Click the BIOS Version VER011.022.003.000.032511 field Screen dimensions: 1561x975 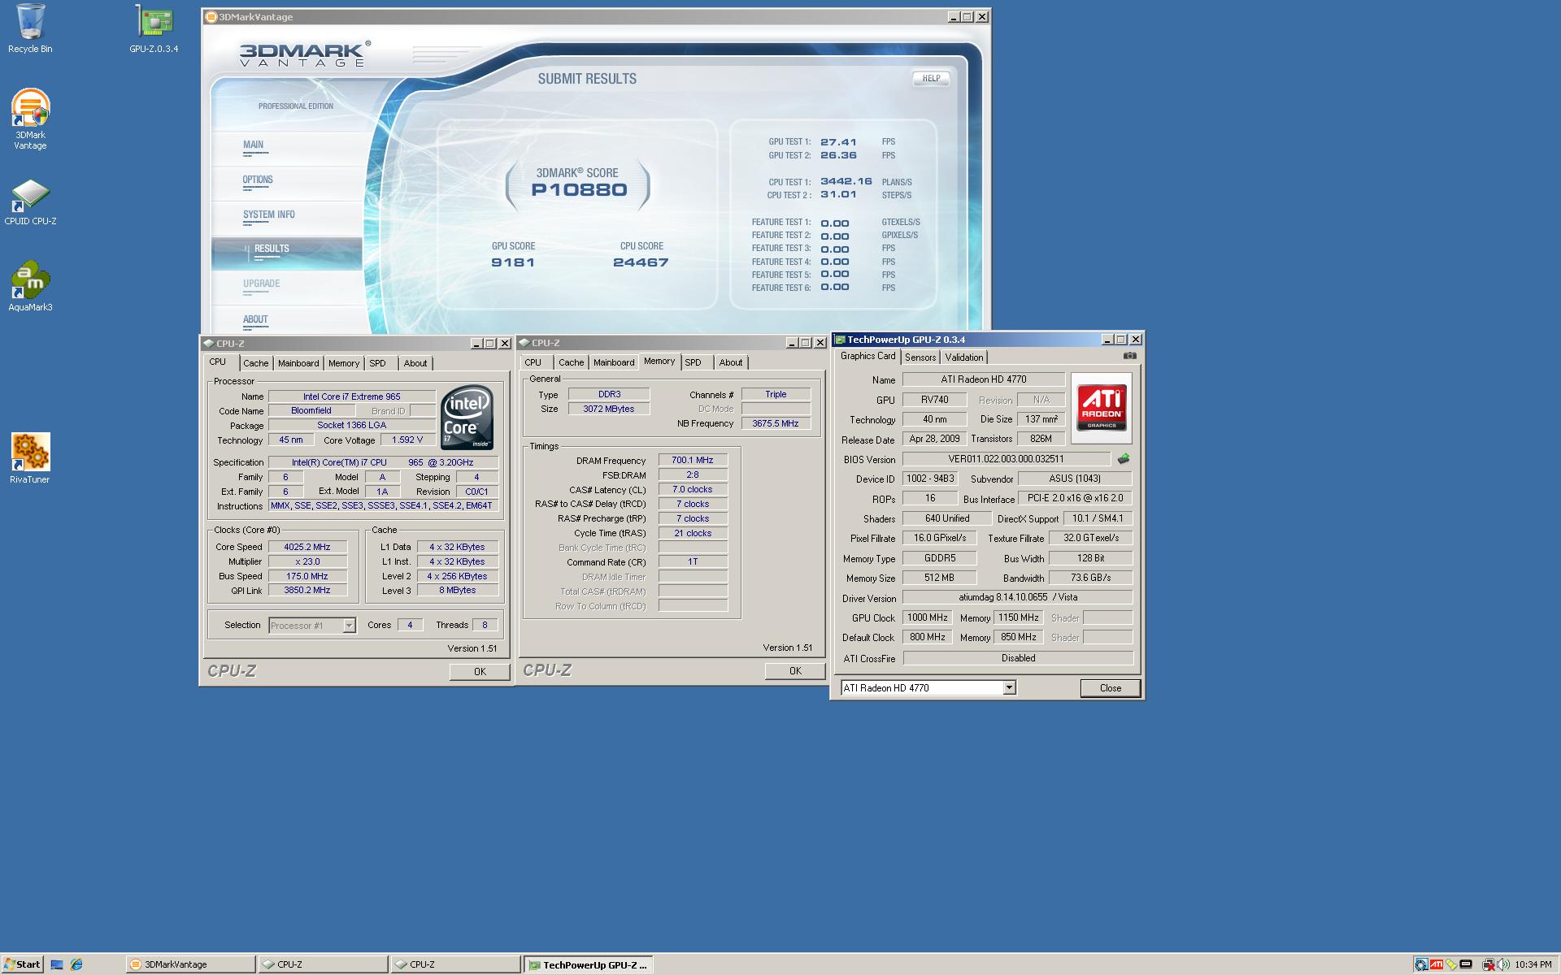click(1006, 459)
